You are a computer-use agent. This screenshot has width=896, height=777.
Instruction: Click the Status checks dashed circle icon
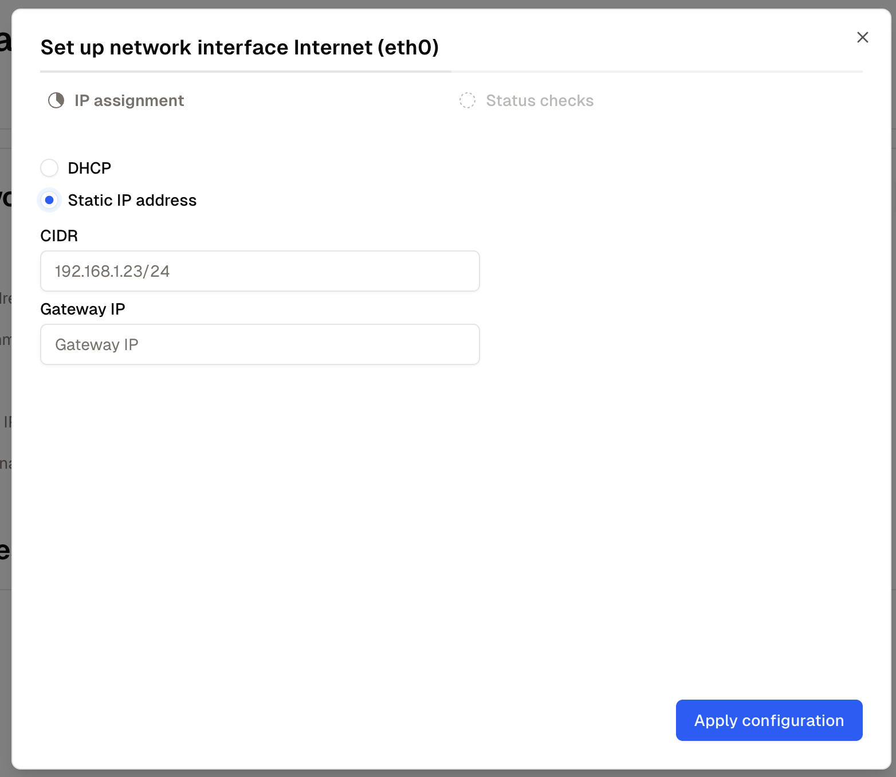(467, 100)
